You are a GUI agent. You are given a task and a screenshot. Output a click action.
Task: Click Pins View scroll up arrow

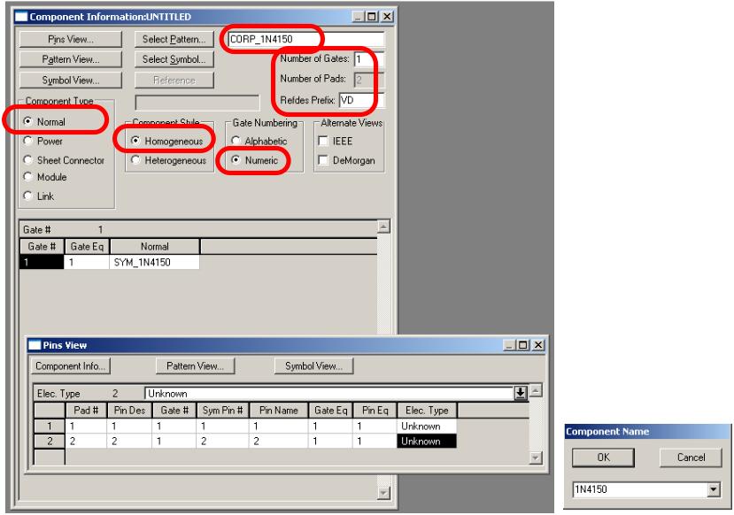[x=536, y=390]
